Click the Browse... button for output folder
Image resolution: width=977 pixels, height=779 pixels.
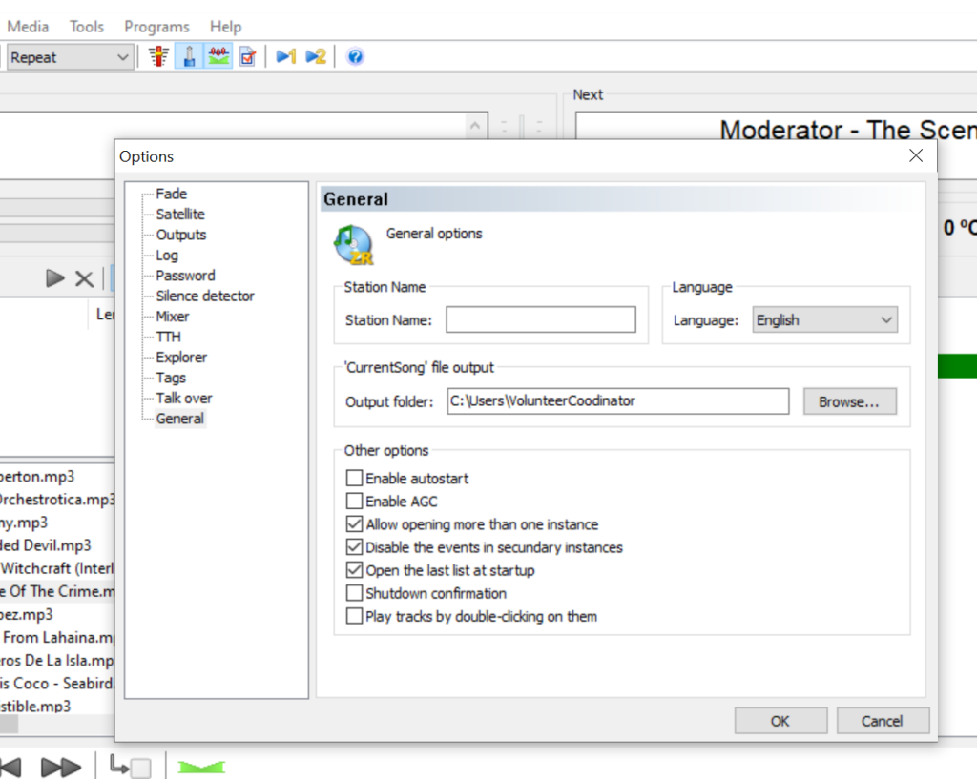[849, 402]
